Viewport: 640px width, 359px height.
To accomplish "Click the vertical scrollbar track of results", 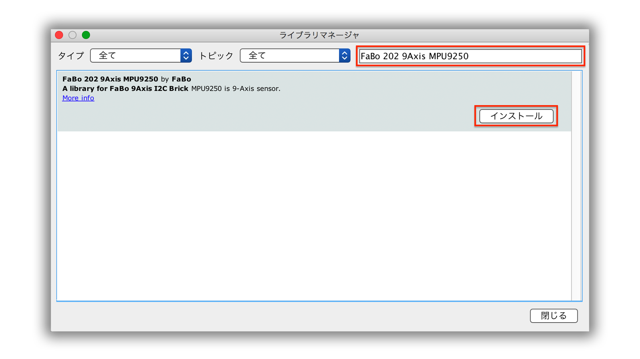I will click(576, 186).
